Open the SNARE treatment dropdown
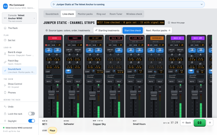The width and height of the screenshot is (217, 135). pos(74,77)
